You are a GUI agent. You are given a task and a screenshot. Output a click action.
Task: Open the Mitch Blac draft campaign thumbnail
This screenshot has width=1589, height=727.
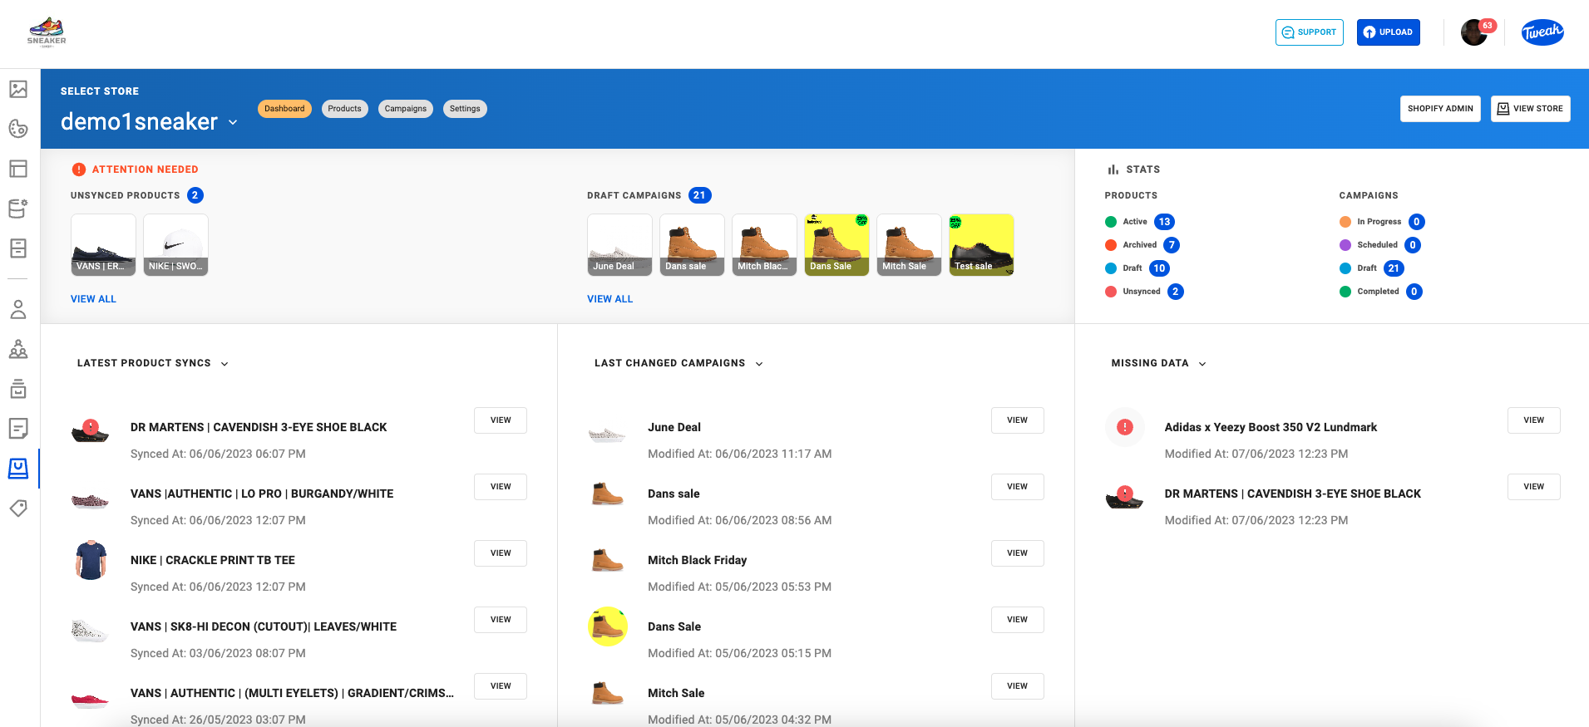[x=764, y=245]
